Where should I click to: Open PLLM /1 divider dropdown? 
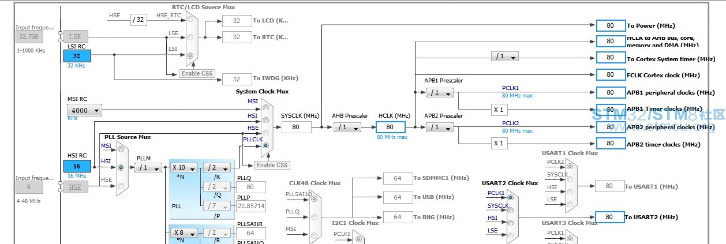[149, 167]
